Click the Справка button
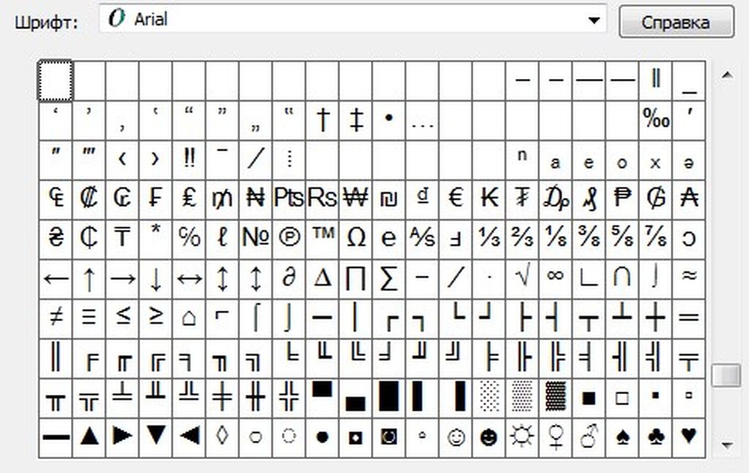Image resolution: width=749 pixels, height=473 pixels. coord(676,22)
